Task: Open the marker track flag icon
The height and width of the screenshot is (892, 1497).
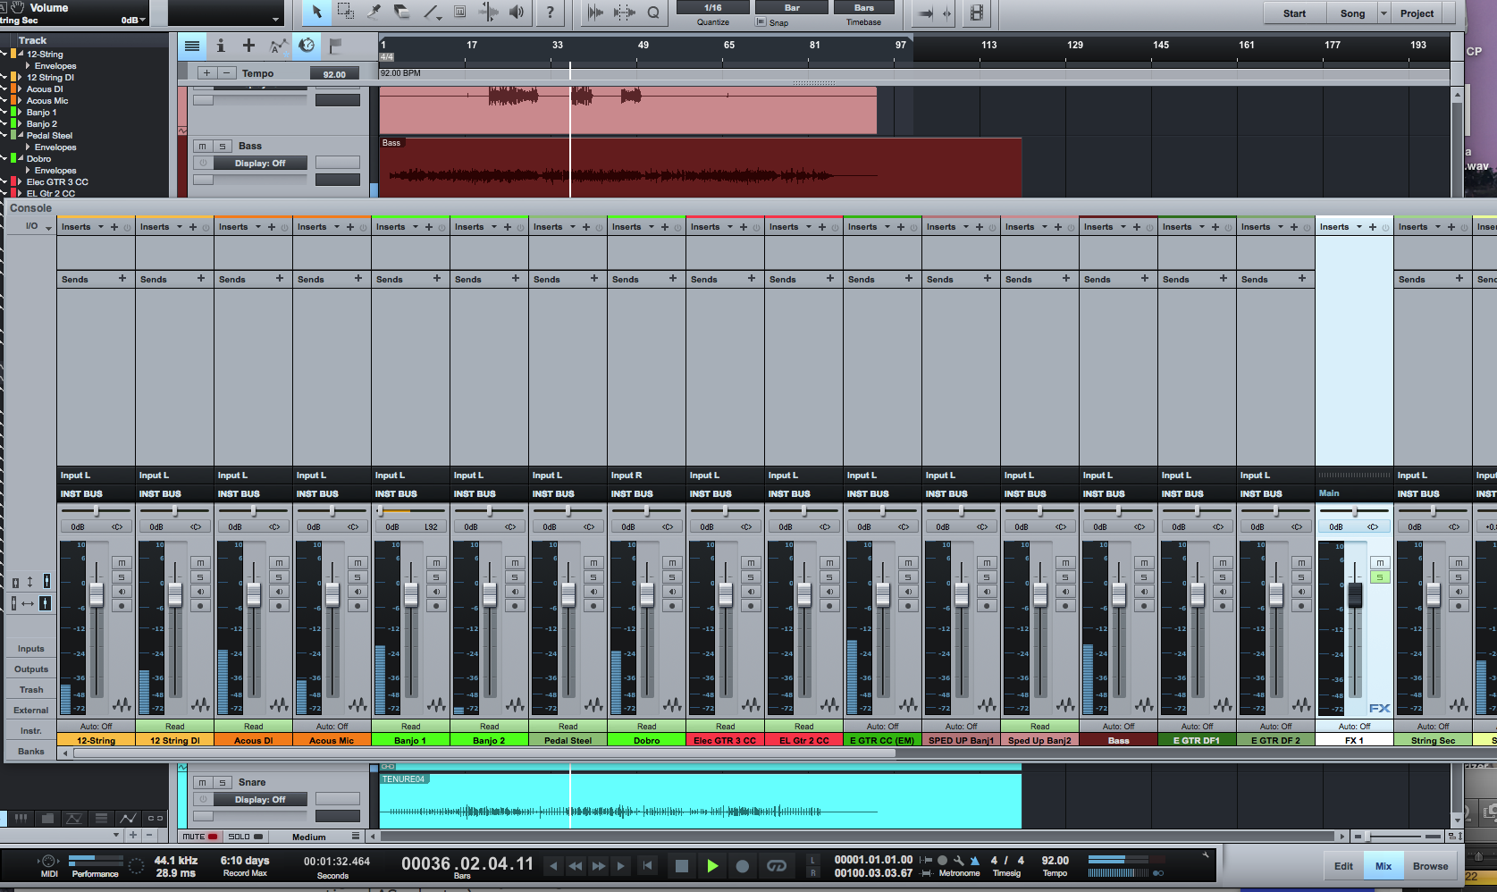Action: pos(336,46)
